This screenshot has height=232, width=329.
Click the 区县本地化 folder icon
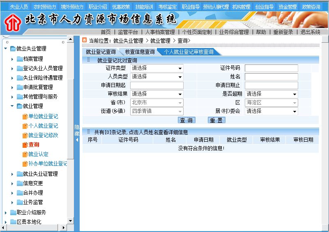(x=13, y=222)
